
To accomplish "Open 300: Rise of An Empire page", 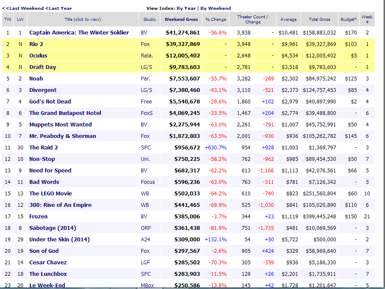I will point(60,205).
